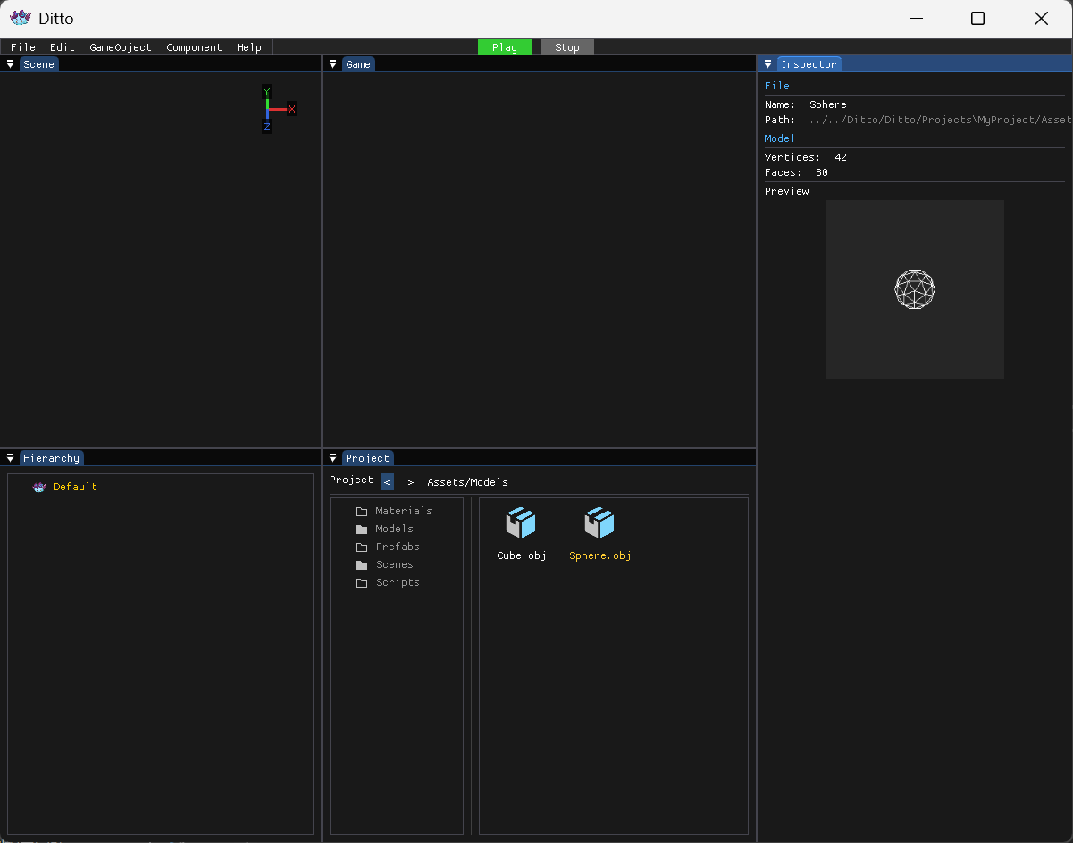The image size is (1073, 843).
Task: Collapse the Hierarchy panel triangle
Action: coord(10,458)
